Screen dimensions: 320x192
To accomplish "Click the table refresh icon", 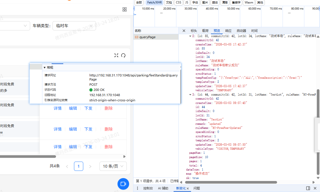I will point(123,55).
